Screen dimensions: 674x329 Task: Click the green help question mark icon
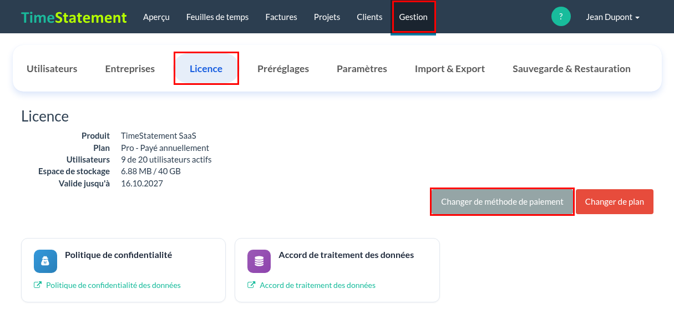[561, 17]
